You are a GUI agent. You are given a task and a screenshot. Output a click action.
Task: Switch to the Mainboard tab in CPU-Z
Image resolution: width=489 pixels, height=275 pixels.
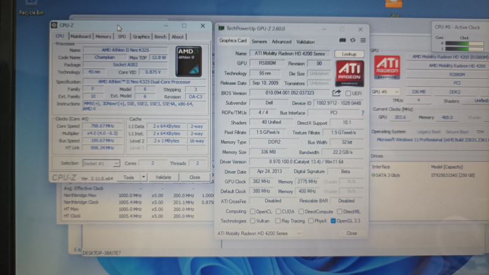coord(81,37)
